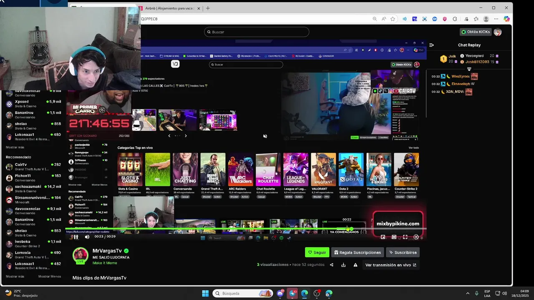
Task: Expand first Mostrar más above Recomendado
Action: 15,147
